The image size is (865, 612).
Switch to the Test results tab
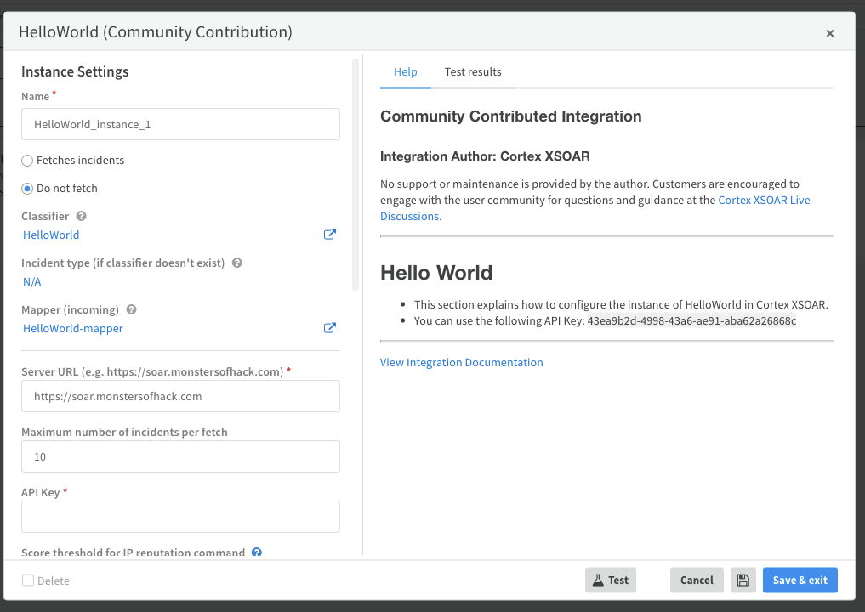tap(473, 72)
